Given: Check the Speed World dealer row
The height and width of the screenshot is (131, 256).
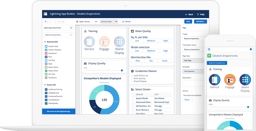Looking at the screenshot, I should (133, 99).
